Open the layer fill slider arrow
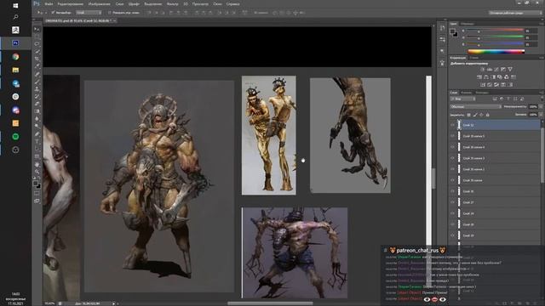 [540, 115]
